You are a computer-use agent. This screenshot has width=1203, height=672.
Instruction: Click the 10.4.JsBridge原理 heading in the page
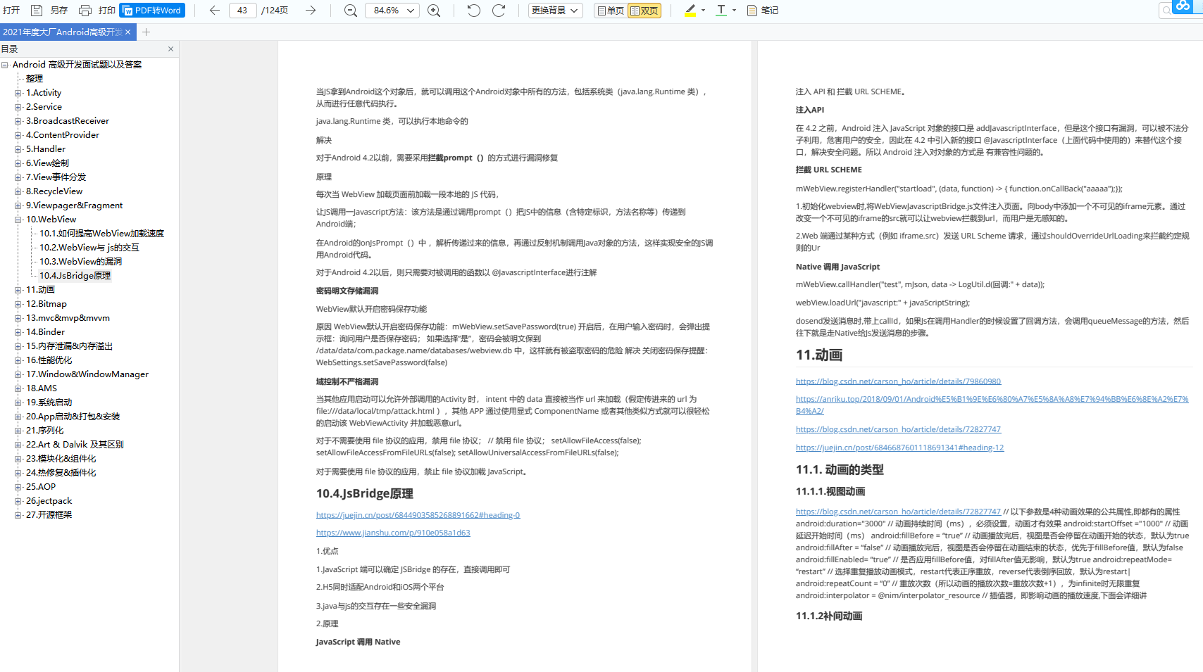coord(364,494)
